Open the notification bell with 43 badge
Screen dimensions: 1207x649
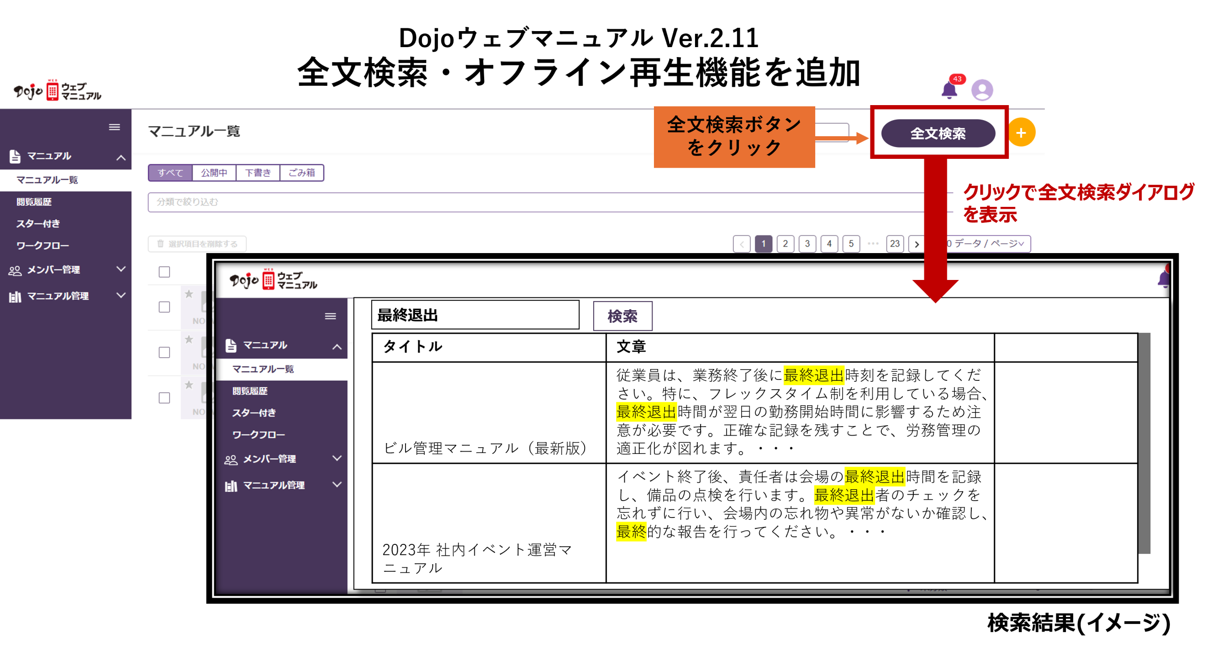949,90
